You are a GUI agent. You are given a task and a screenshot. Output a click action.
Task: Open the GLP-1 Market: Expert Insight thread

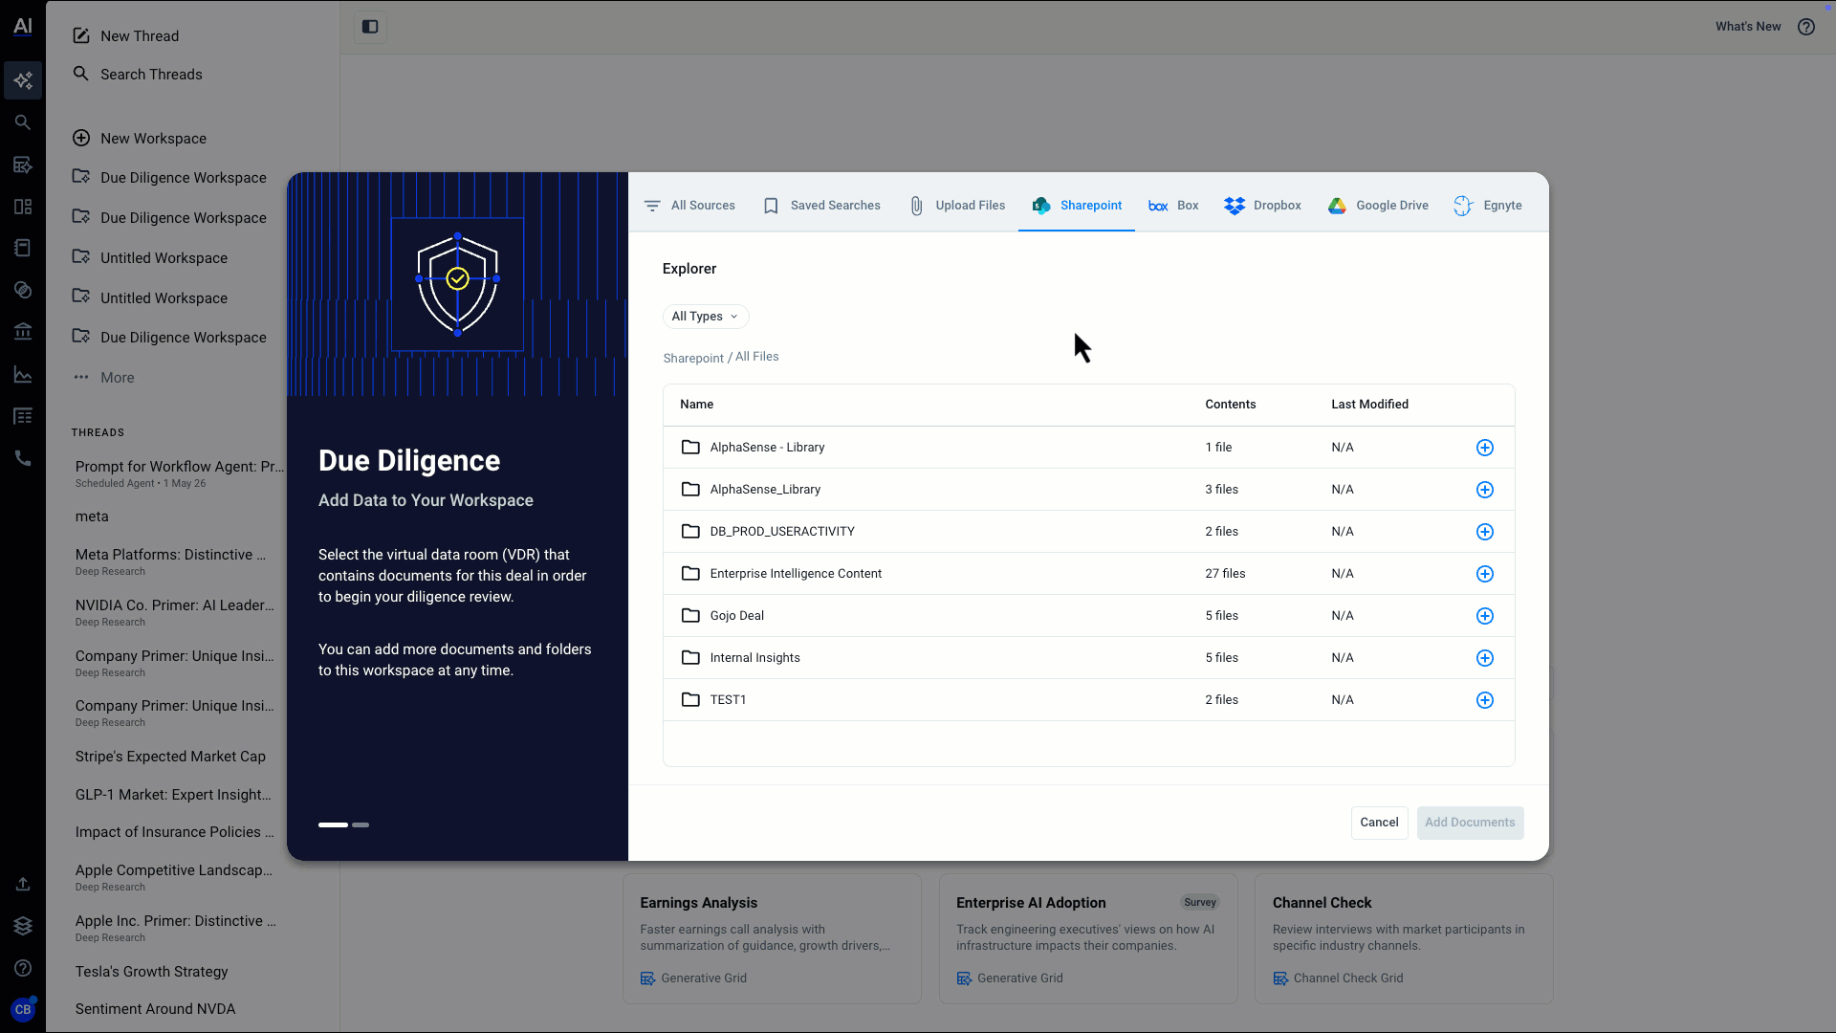click(x=173, y=795)
